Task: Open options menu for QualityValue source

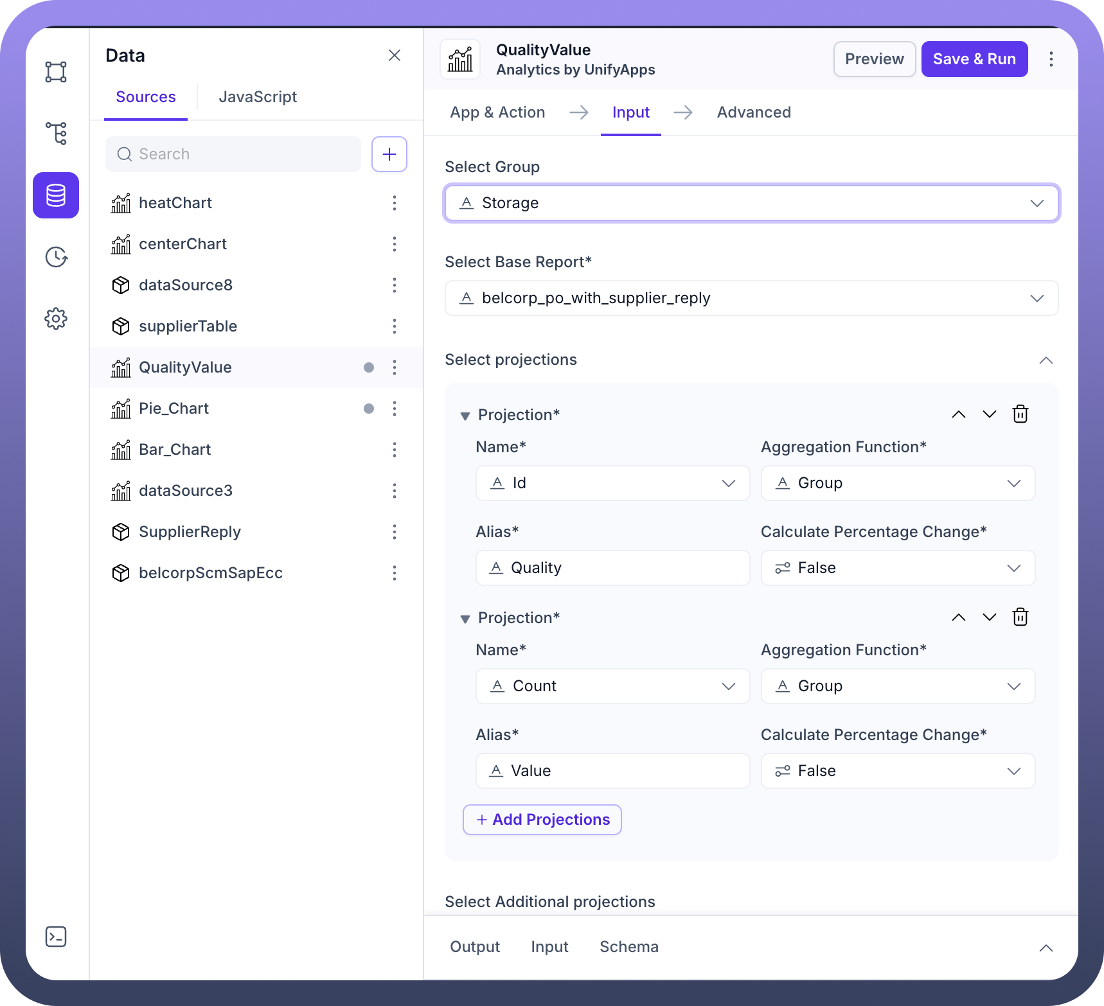Action: [x=395, y=367]
